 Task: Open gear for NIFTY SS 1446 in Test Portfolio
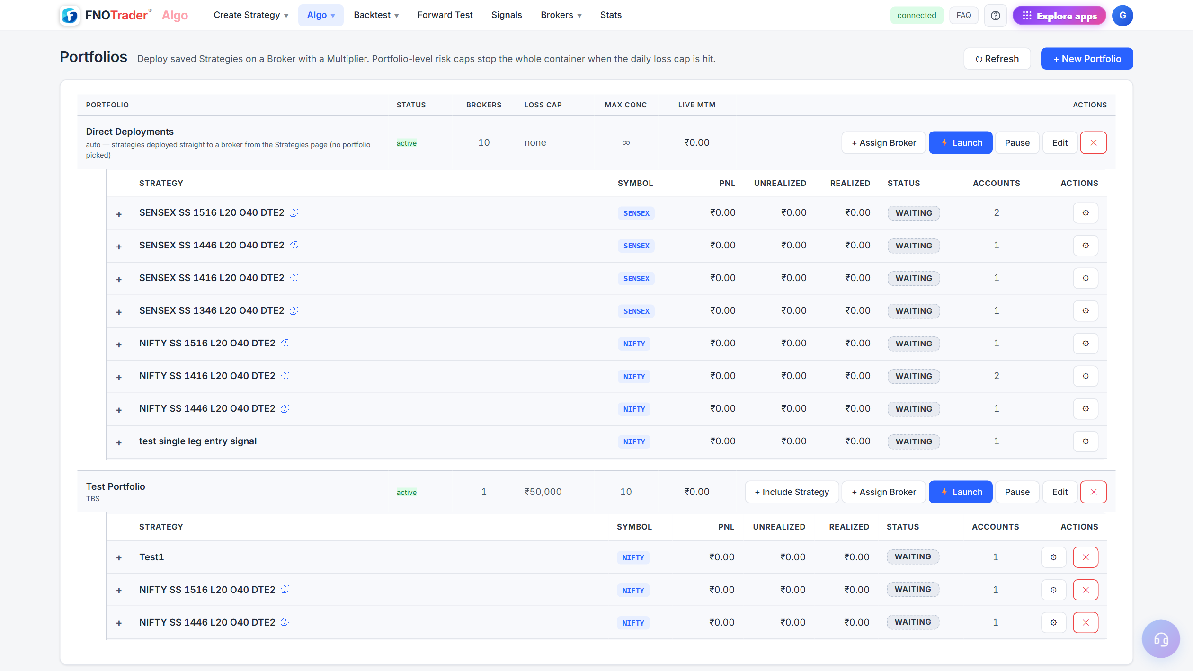(x=1053, y=623)
